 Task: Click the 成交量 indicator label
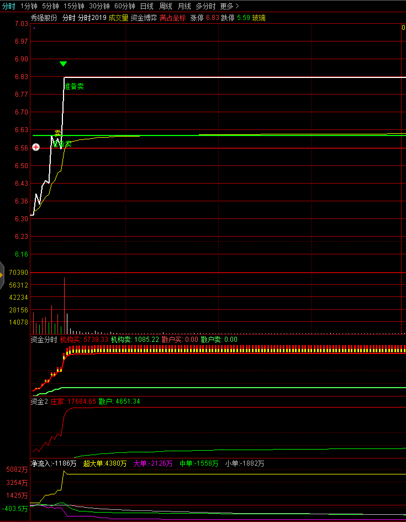pyautogui.click(x=118, y=18)
